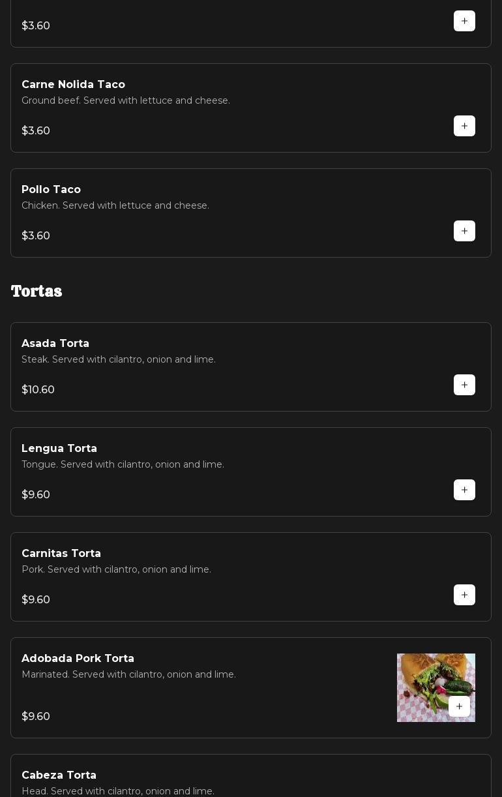502x797 pixels.
Task: Select the Pollo Taco item name
Action: point(51,190)
